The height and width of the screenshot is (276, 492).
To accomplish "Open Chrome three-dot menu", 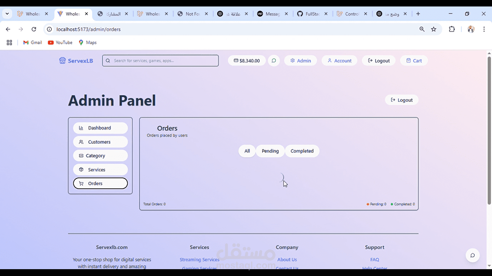I will 484,29.
